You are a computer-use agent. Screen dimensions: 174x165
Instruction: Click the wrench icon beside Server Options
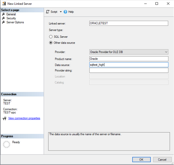click(x=4, y=22)
